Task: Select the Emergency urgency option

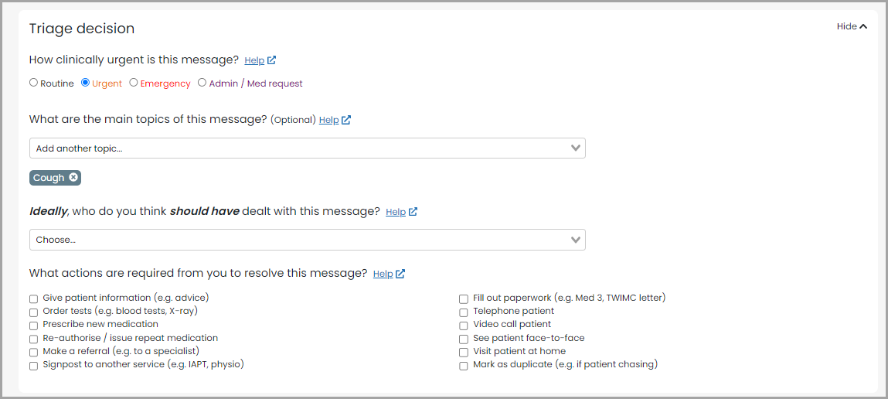Action: (x=134, y=83)
